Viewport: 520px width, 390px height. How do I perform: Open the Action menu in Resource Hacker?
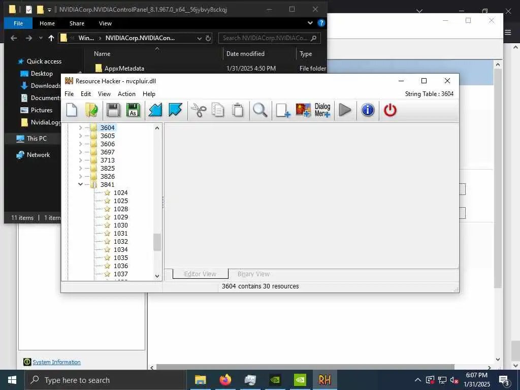click(x=126, y=94)
